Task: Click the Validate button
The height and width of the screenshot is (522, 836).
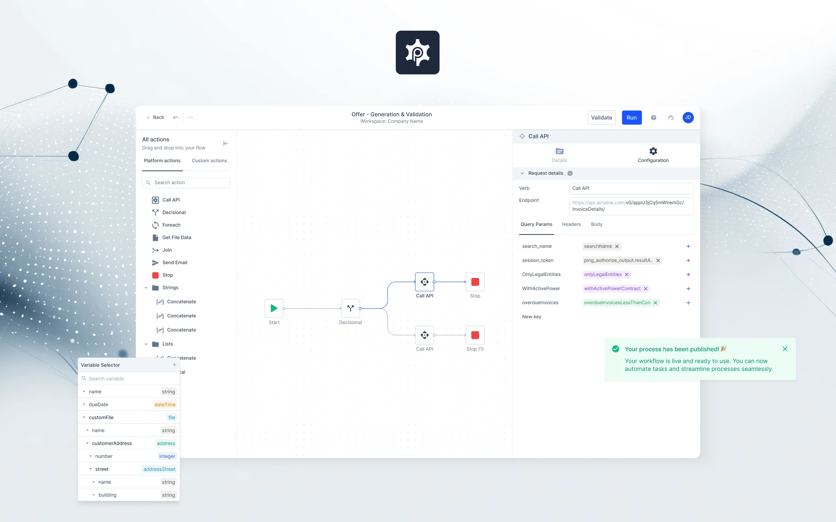Action: [x=602, y=117]
